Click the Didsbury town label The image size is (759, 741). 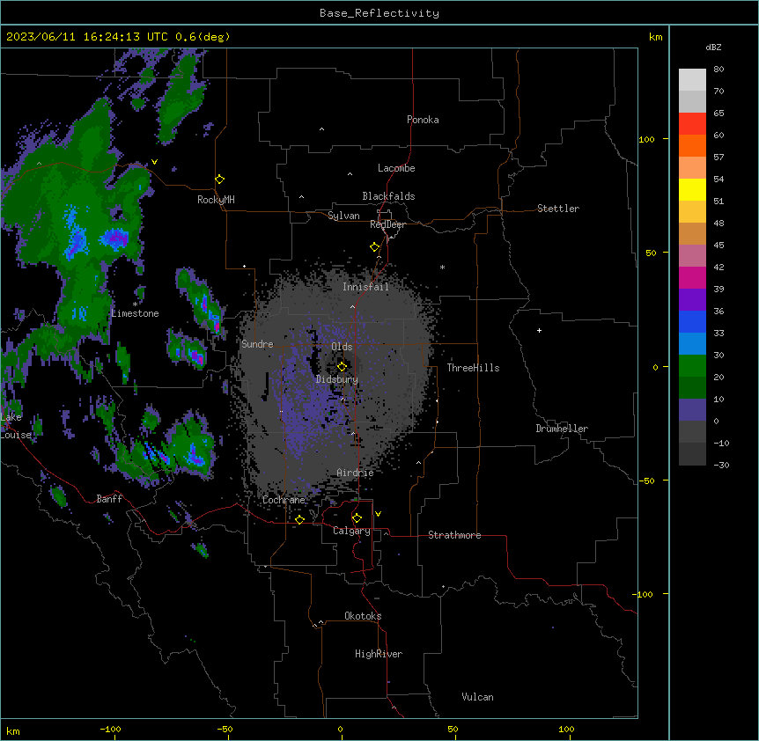pos(337,379)
